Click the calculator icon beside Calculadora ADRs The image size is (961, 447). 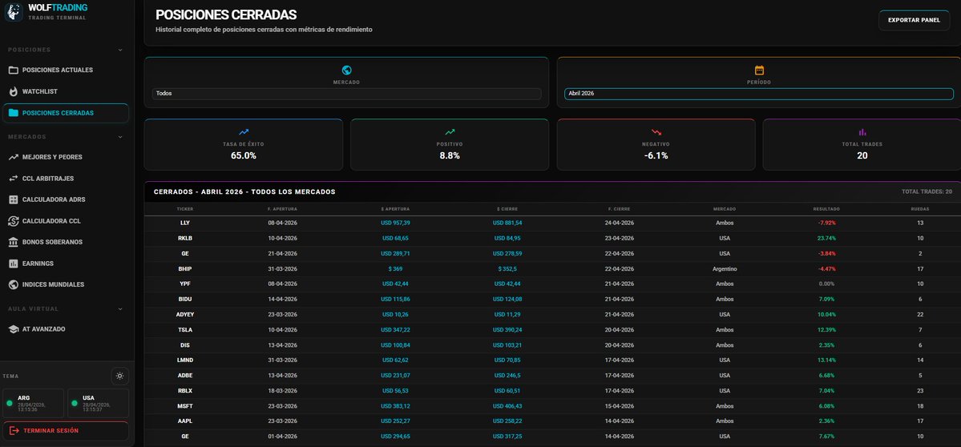14,199
